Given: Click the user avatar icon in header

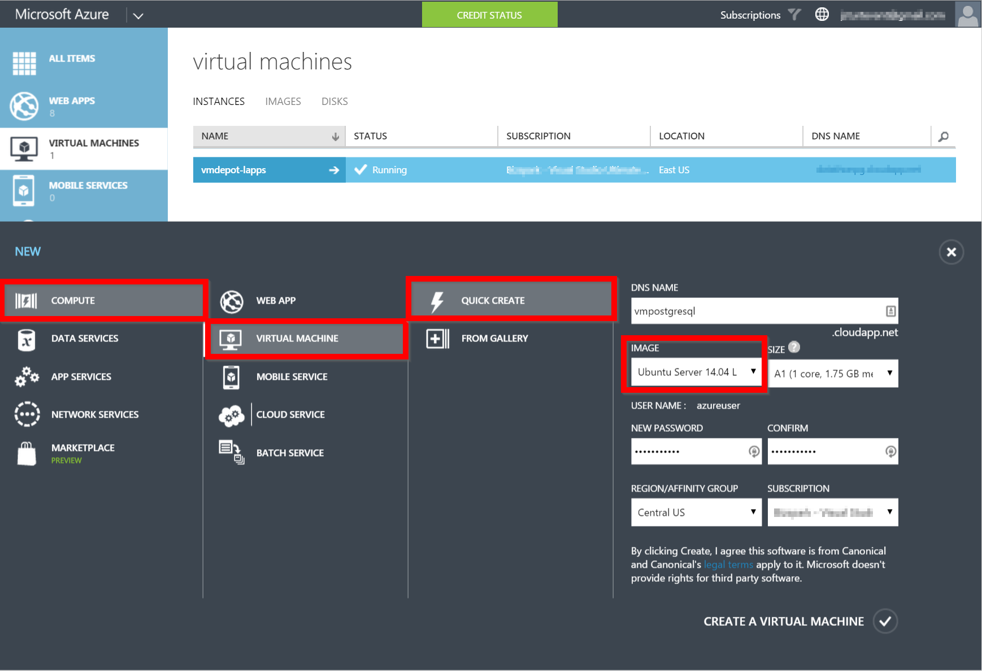Looking at the screenshot, I should (967, 14).
